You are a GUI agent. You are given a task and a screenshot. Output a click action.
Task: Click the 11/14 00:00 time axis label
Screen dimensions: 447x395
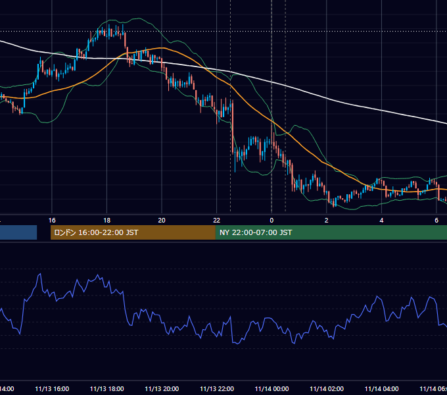tap(271, 388)
